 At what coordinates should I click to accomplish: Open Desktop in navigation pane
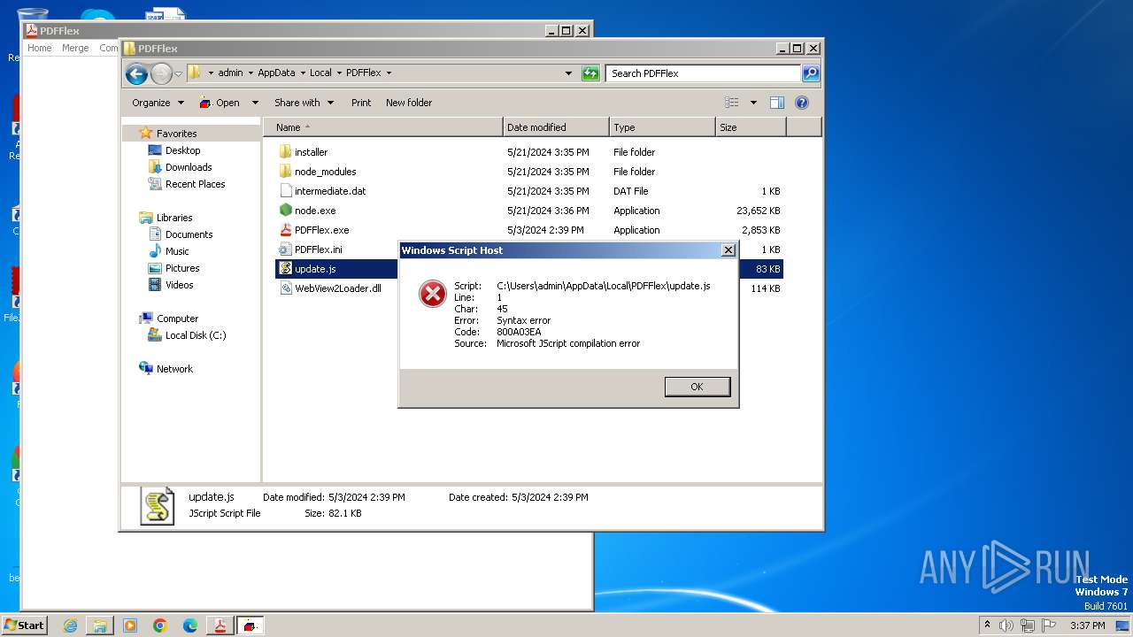(182, 150)
